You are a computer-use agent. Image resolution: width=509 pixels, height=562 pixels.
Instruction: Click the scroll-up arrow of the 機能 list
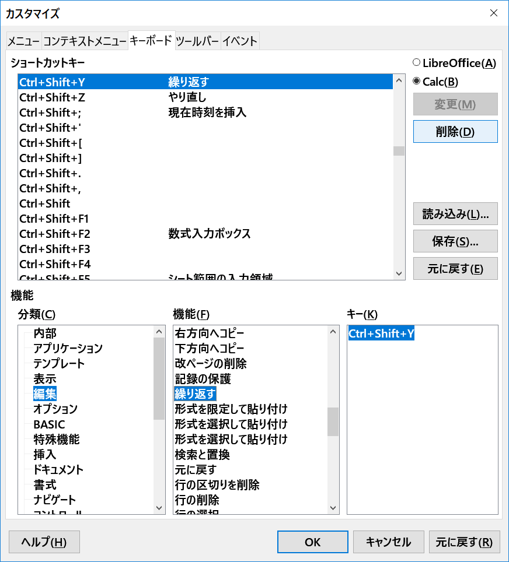(x=333, y=332)
